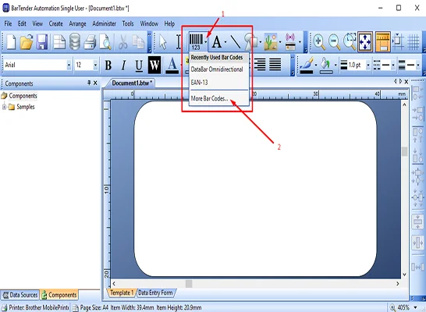Image resolution: width=426 pixels, height=312 pixels.
Task: Switch to the Data Entry Form tab
Action: pyautogui.click(x=155, y=292)
